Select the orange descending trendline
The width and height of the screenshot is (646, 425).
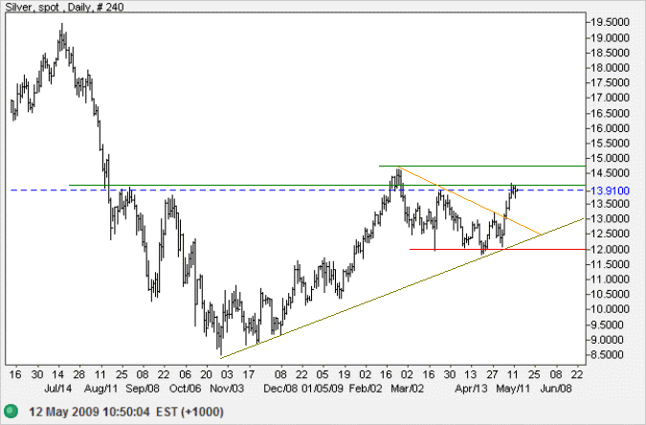click(470, 201)
